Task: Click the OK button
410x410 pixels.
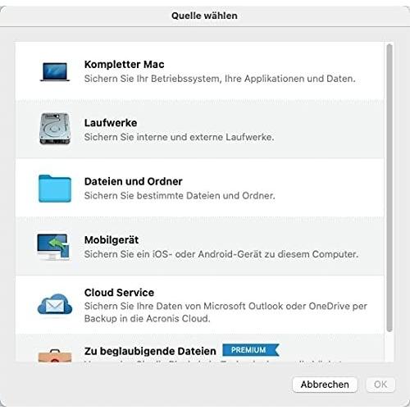Action: pyautogui.click(x=380, y=385)
